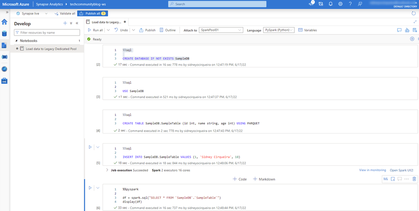Expand the left navigation rail
Viewport: 419px width, 211px height.
point(7,12)
